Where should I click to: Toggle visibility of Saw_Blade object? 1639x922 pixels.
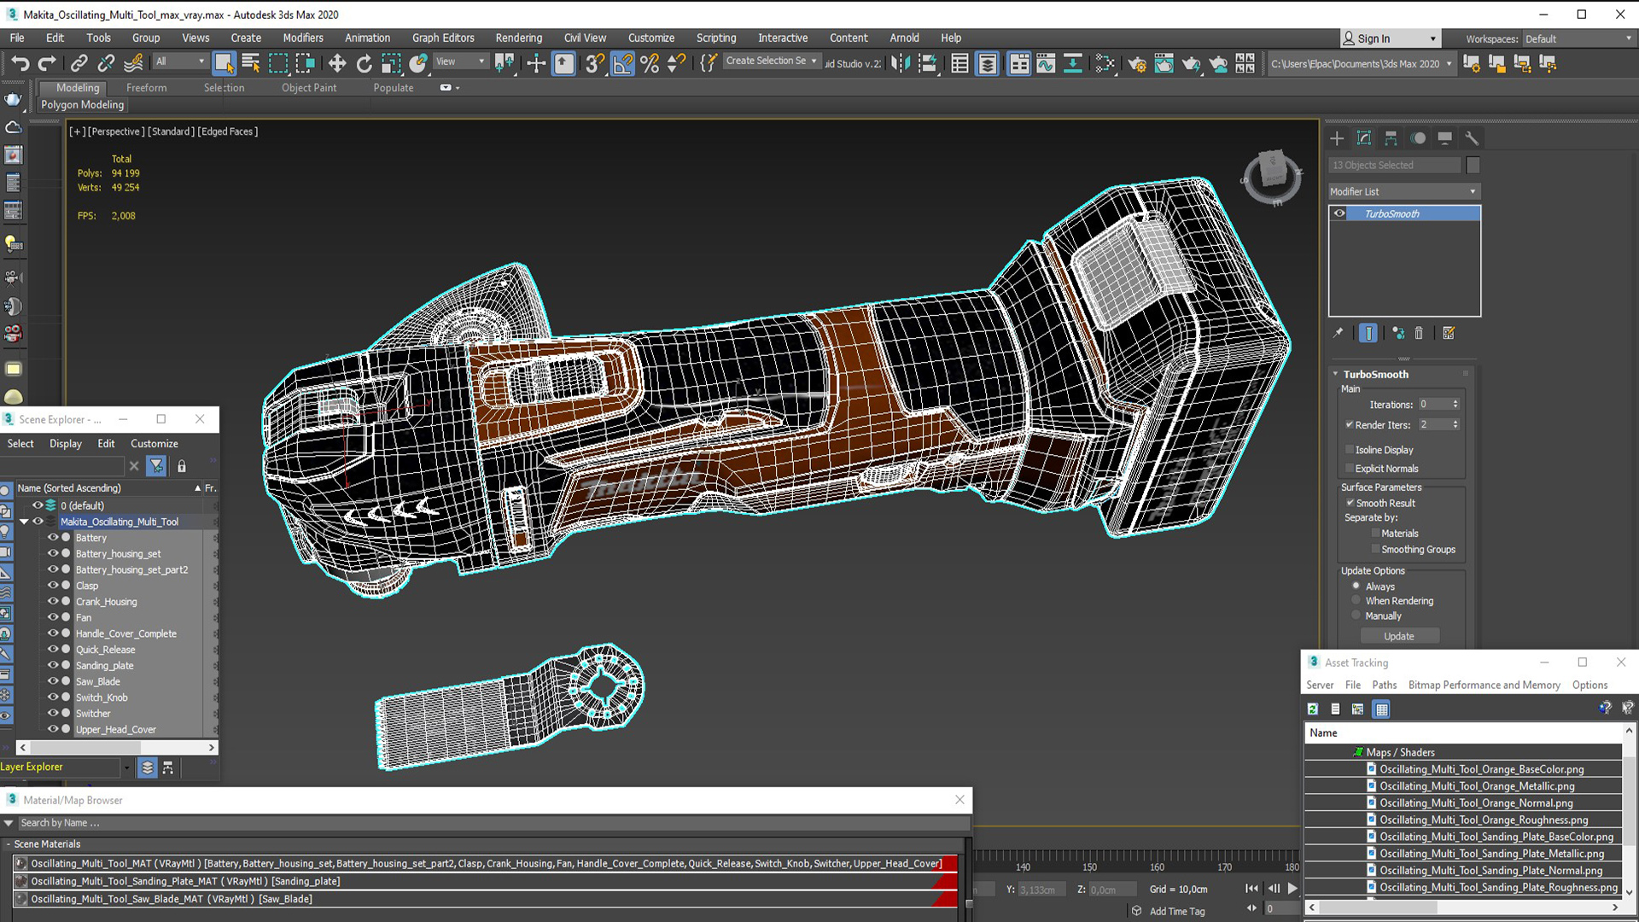coord(53,681)
